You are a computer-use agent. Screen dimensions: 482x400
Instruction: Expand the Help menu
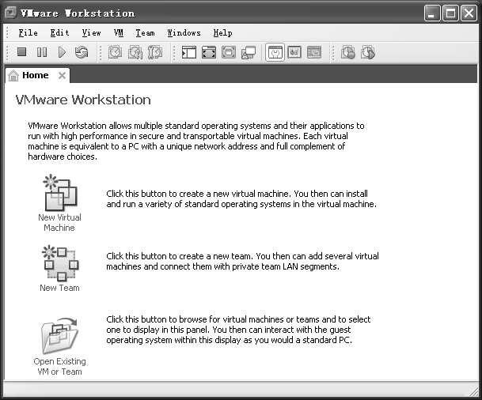[x=222, y=33]
